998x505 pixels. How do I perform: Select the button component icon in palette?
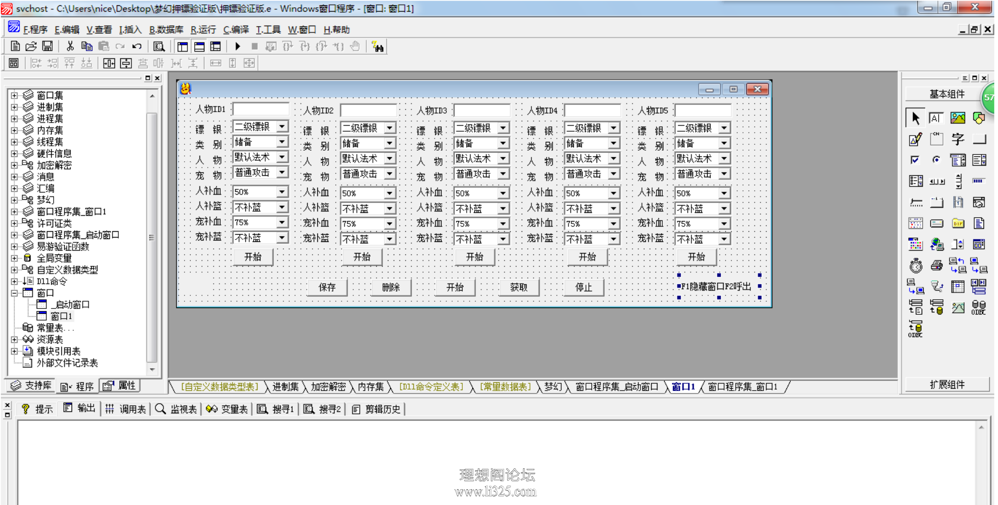pos(979,139)
